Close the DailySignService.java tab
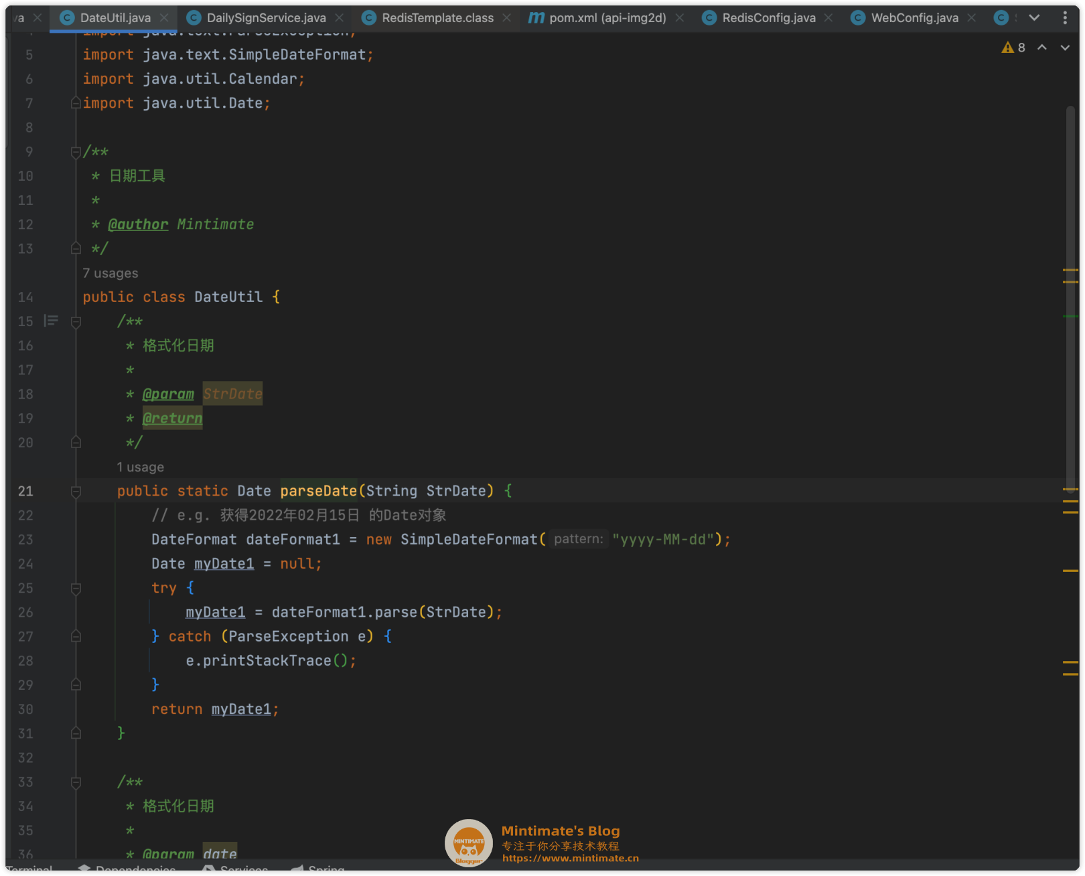 [340, 18]
